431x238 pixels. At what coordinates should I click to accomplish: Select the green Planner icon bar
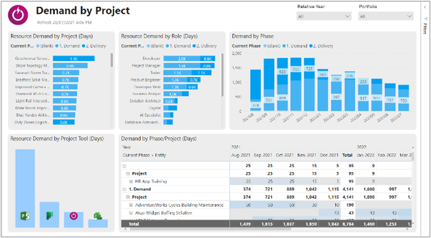(49, 215)
